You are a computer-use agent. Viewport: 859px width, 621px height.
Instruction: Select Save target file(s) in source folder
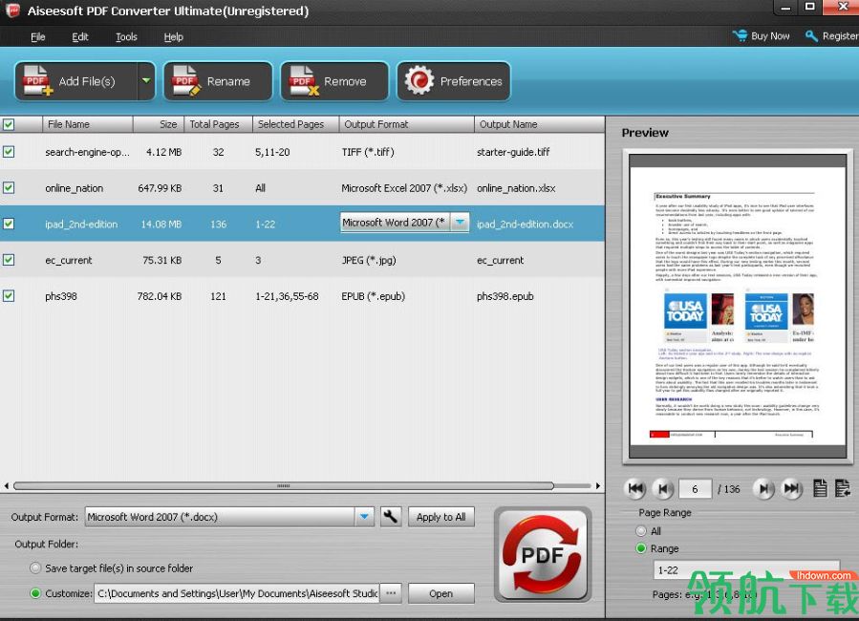click(x=35, y=567)
